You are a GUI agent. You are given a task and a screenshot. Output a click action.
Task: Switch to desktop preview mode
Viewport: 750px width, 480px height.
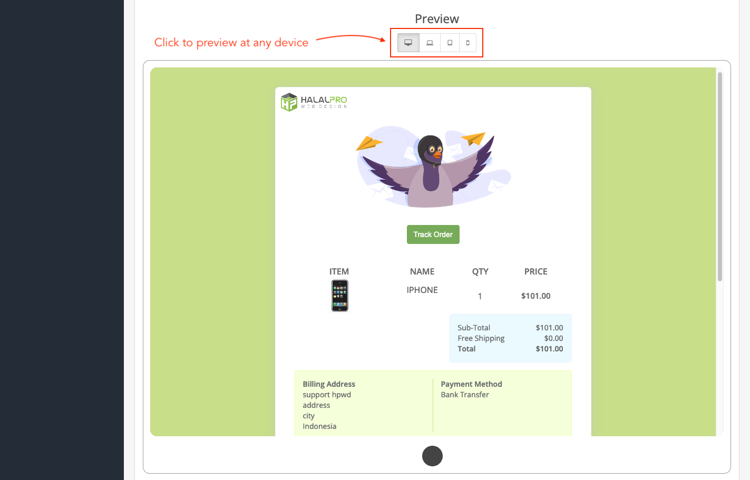(x=408, y=43)
